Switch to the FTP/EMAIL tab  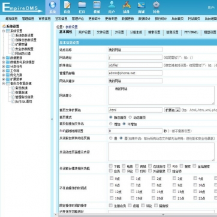click(191, 32)
